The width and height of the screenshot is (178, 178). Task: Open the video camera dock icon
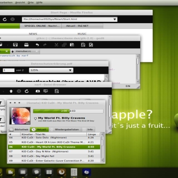click(10, 172)
